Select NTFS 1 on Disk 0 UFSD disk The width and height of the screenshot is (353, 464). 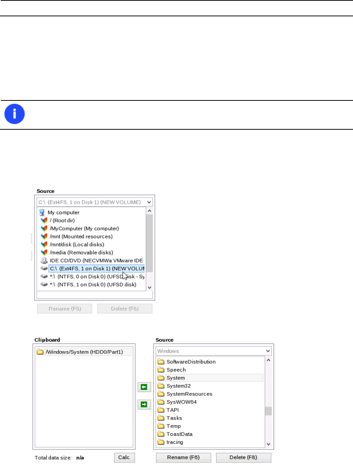(x=93, y=285)
